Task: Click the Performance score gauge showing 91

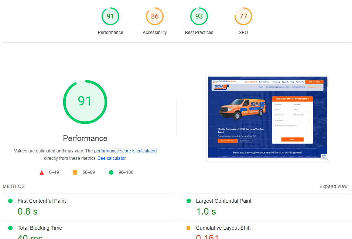Action: coord(110,16)
